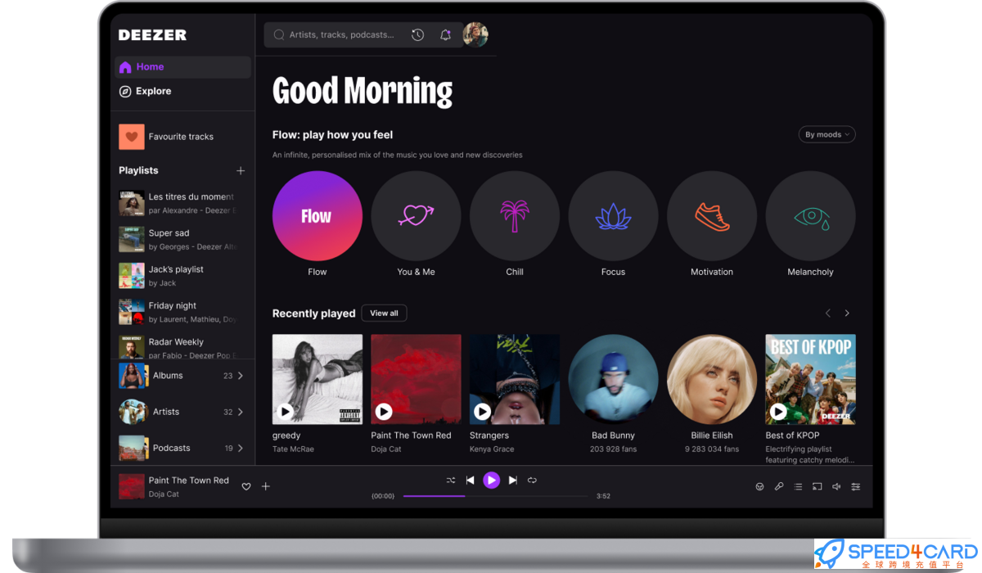Open Kenya Grace artist link
Viewport: 982px width, 573px height.
click(492, 449)
